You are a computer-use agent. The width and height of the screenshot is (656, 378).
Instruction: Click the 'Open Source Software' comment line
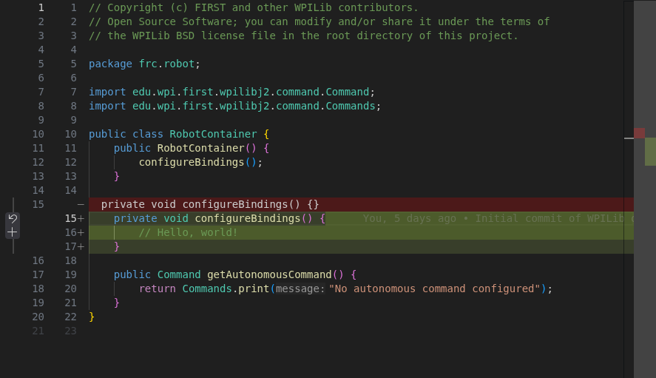pos(319,21)
